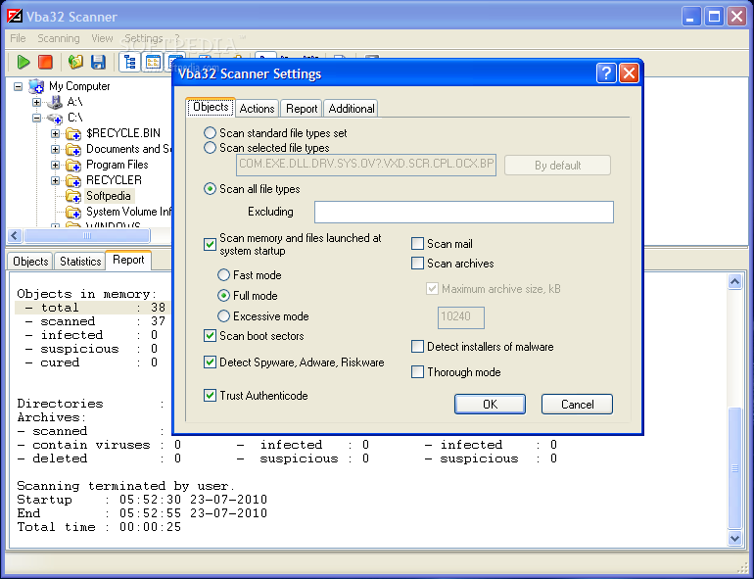Toggle Detect Spyware, Adware, Riskware checkbox
Image resolution: width=754 pixels, height=579 pixels.
coord(210,362)
